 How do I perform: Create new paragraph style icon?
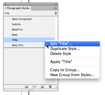pyautogui.click(x=42, y=87)
